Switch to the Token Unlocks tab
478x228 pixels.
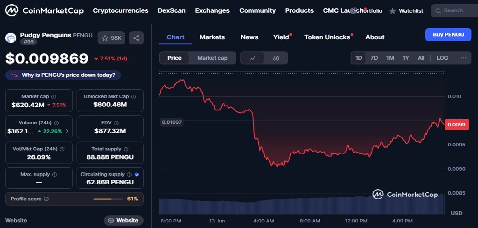pos(327,37)
